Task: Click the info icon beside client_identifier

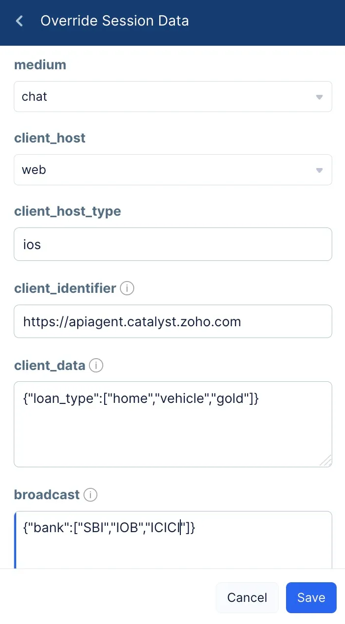Action: coord(127,288)
